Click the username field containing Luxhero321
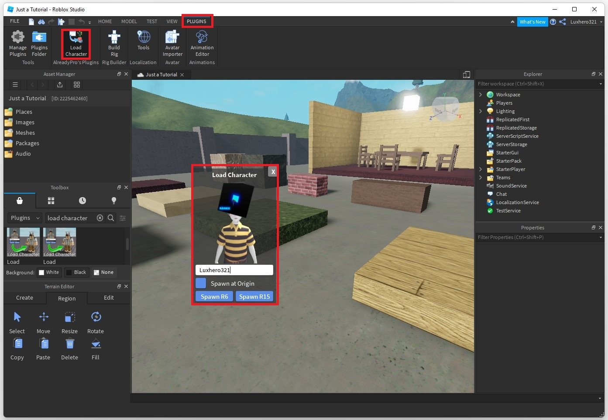Image resolution: width=608 pixels, height=420 pixels. tap(234, 270)
